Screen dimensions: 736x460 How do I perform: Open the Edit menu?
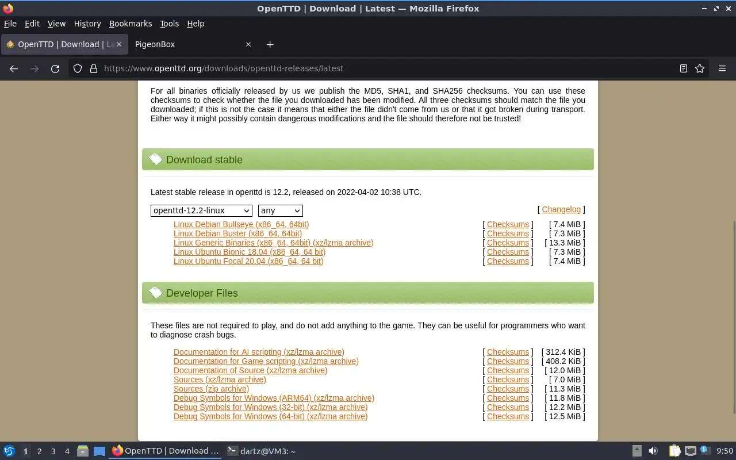click(x=32, y=24)
